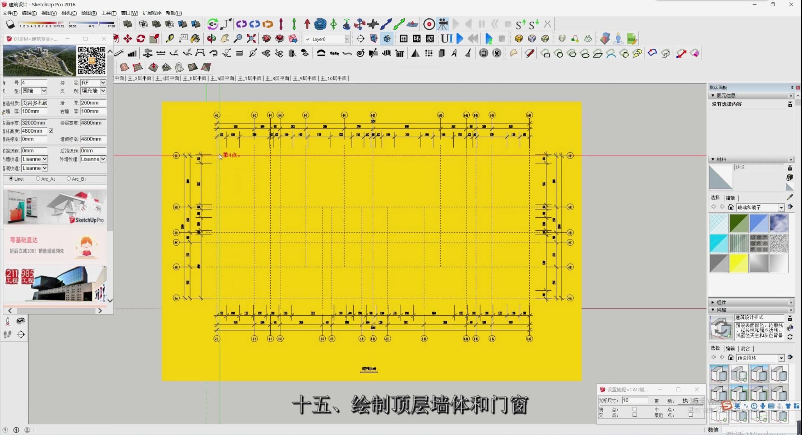Select the Arc_A radio button
Viewport: 802px width, 435px height.
pyautogui.click(x=38, y=179)
